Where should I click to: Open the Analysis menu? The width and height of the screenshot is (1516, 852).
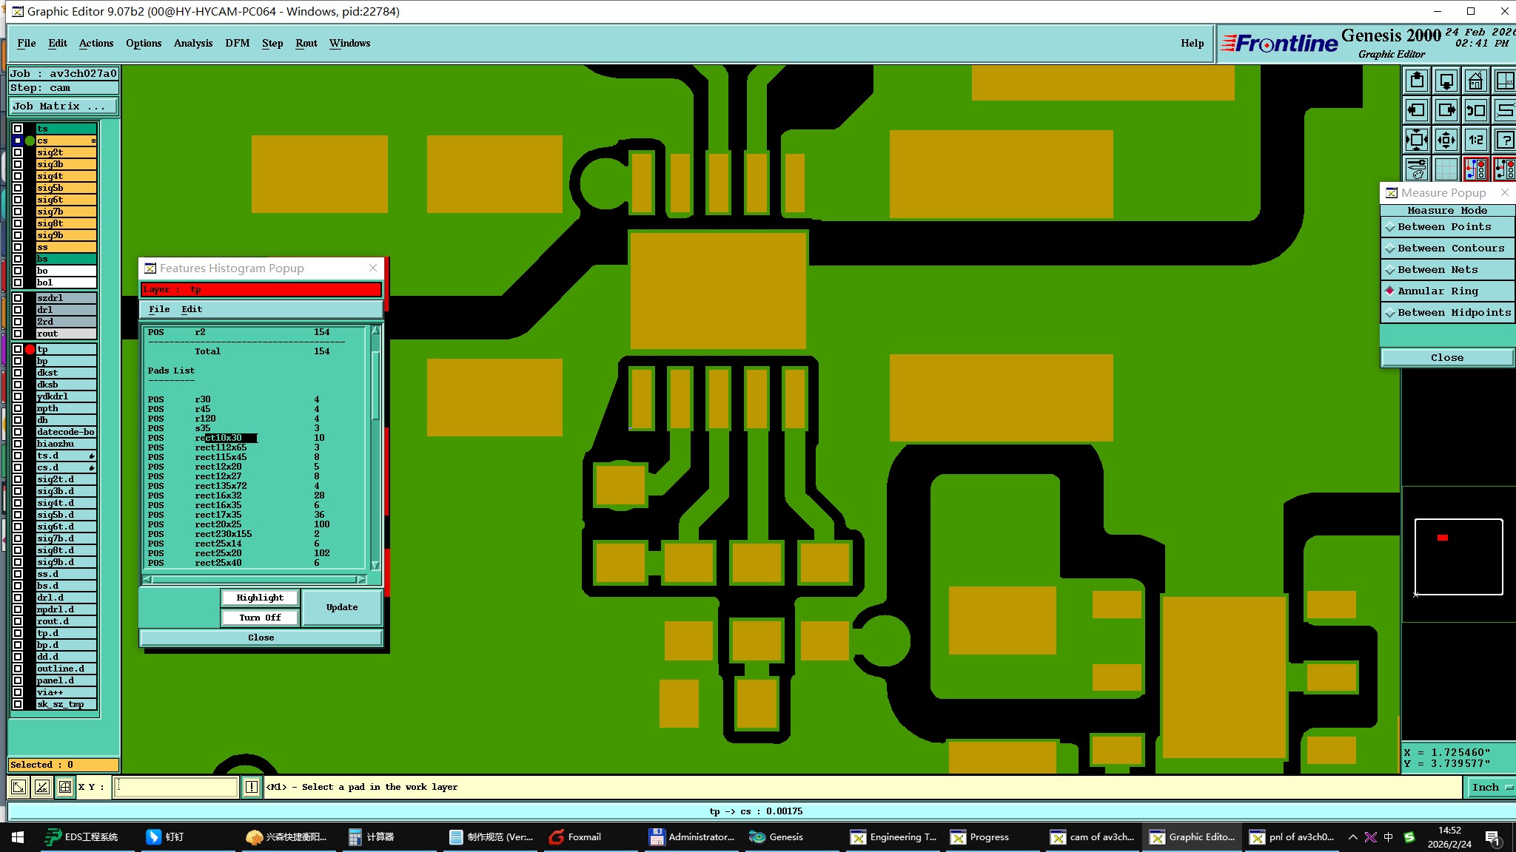tap(193, 43)
